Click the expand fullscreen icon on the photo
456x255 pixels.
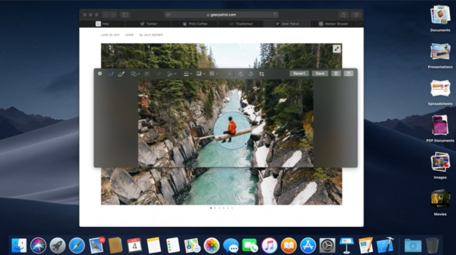[x=337, y=49]
